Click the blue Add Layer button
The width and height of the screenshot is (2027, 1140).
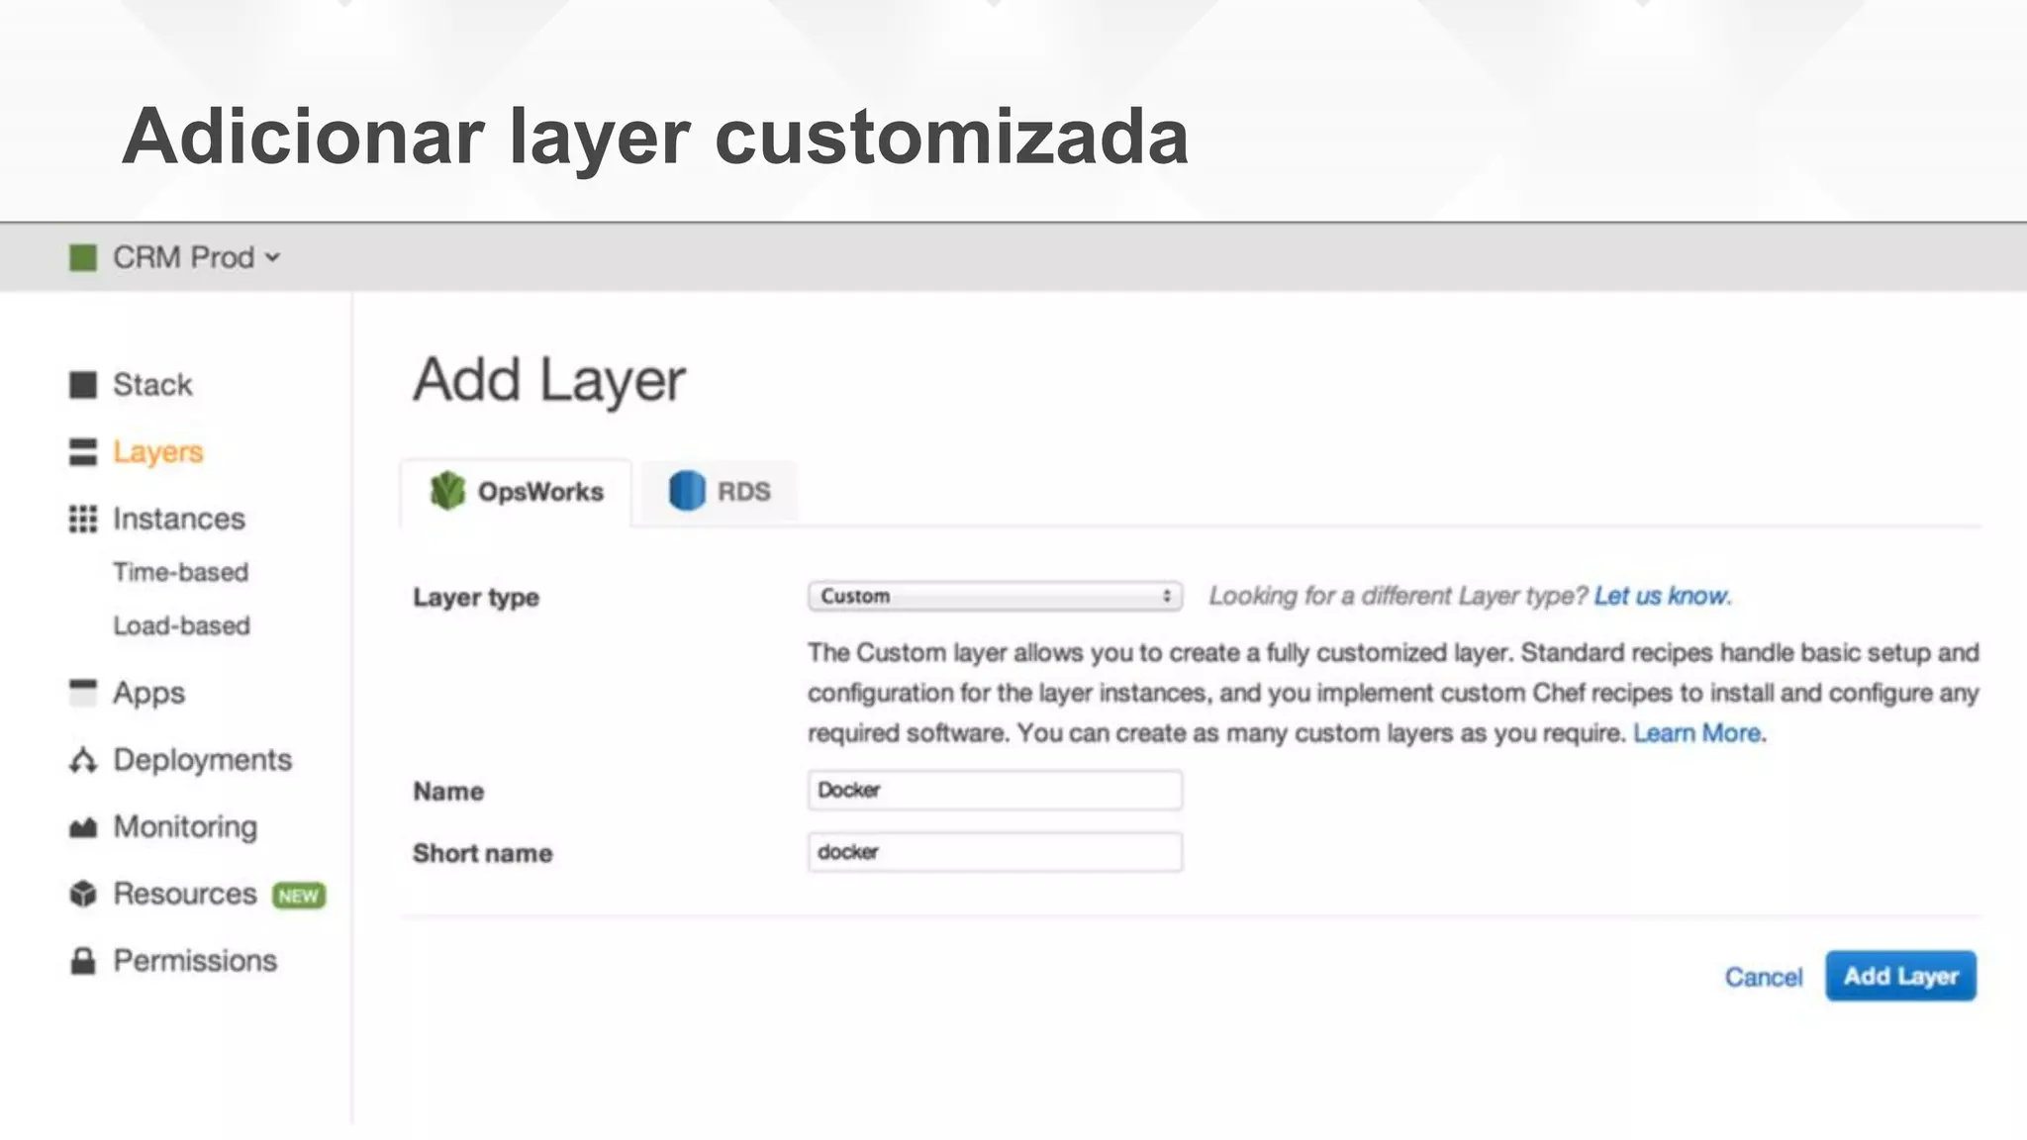click(x=1900, y=976)
